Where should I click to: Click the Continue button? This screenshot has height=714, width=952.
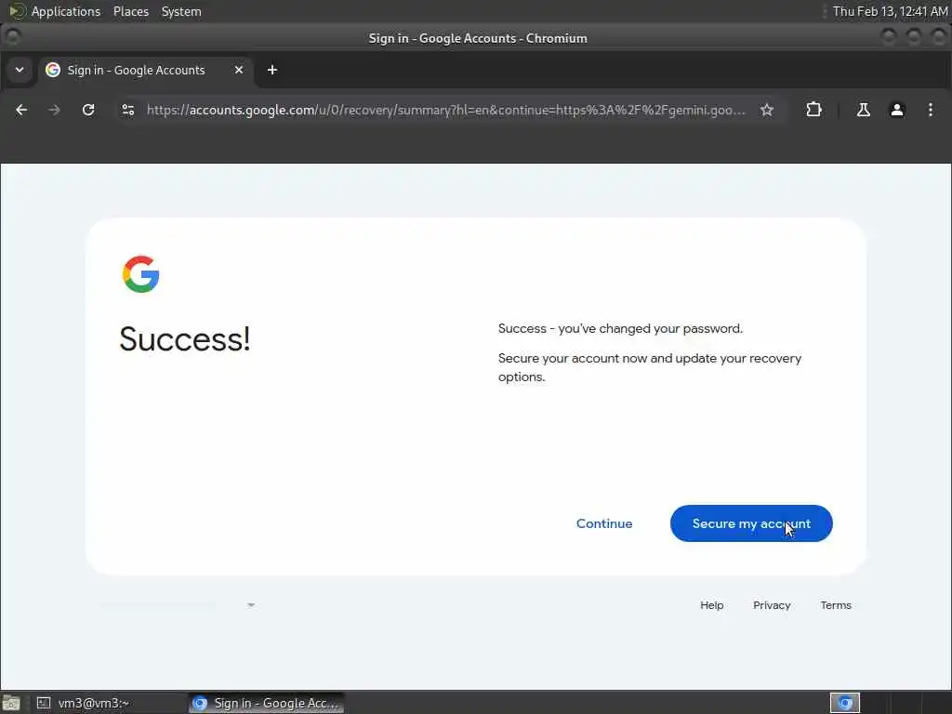(x=604, y=523)
